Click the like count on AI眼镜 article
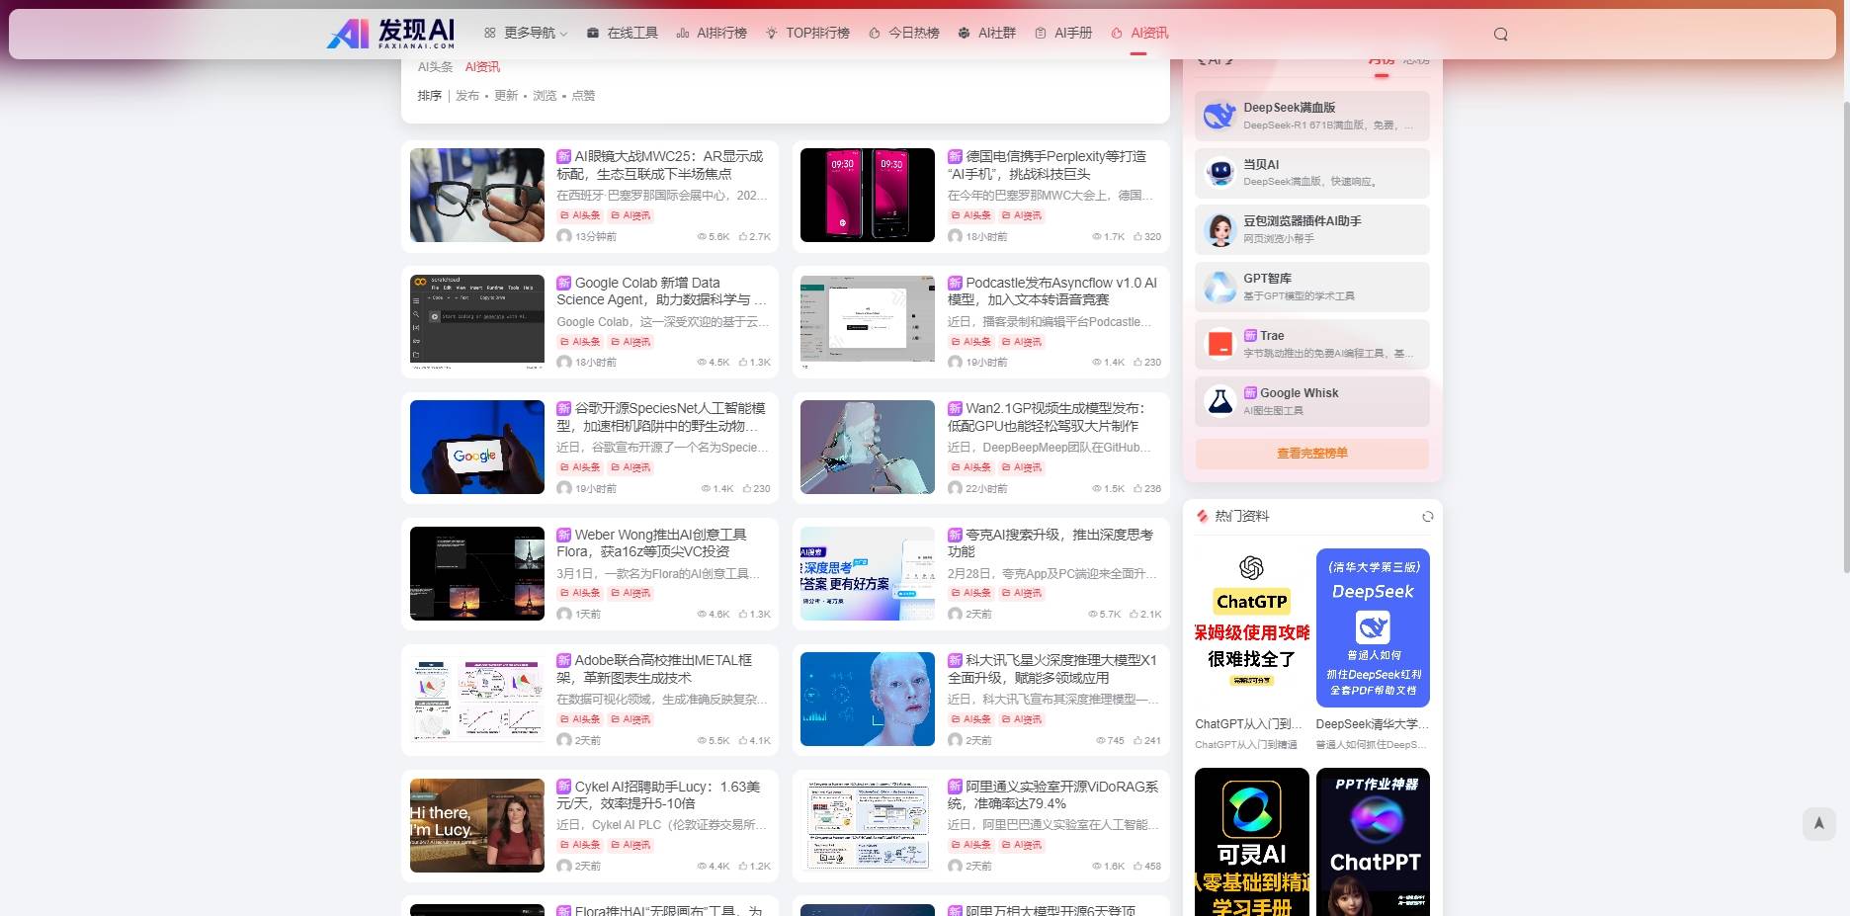 click(754, 237)
